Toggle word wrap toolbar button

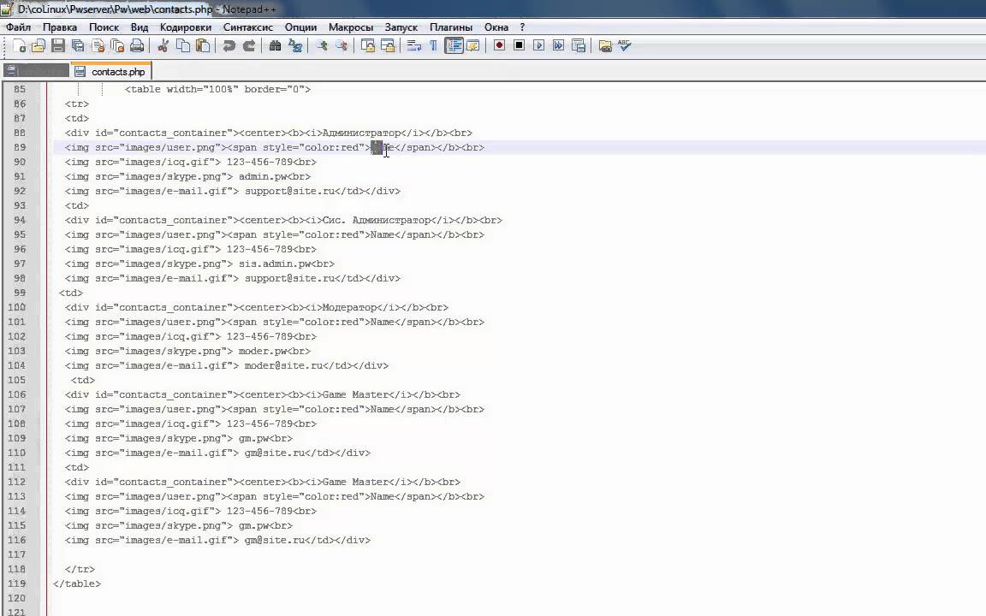point(413,46)
